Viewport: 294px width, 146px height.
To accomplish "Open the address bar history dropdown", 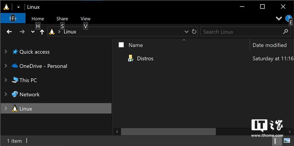I will click(187, 31).
